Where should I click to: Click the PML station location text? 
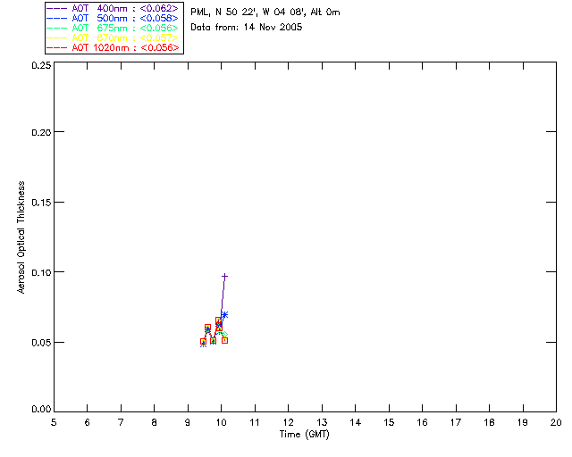tap(265, 12)
